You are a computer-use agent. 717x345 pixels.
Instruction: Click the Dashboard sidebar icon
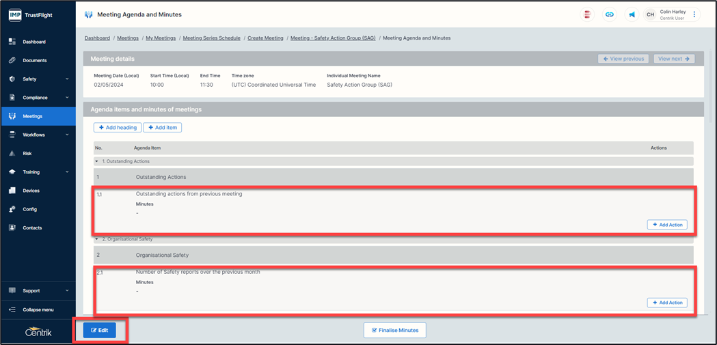click(x=12, y=42)
